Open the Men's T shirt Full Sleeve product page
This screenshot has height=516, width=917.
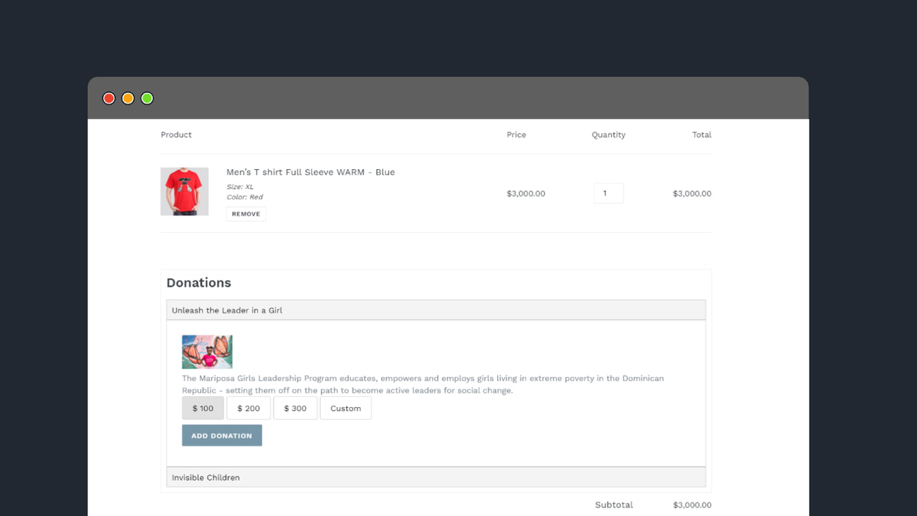310,172
